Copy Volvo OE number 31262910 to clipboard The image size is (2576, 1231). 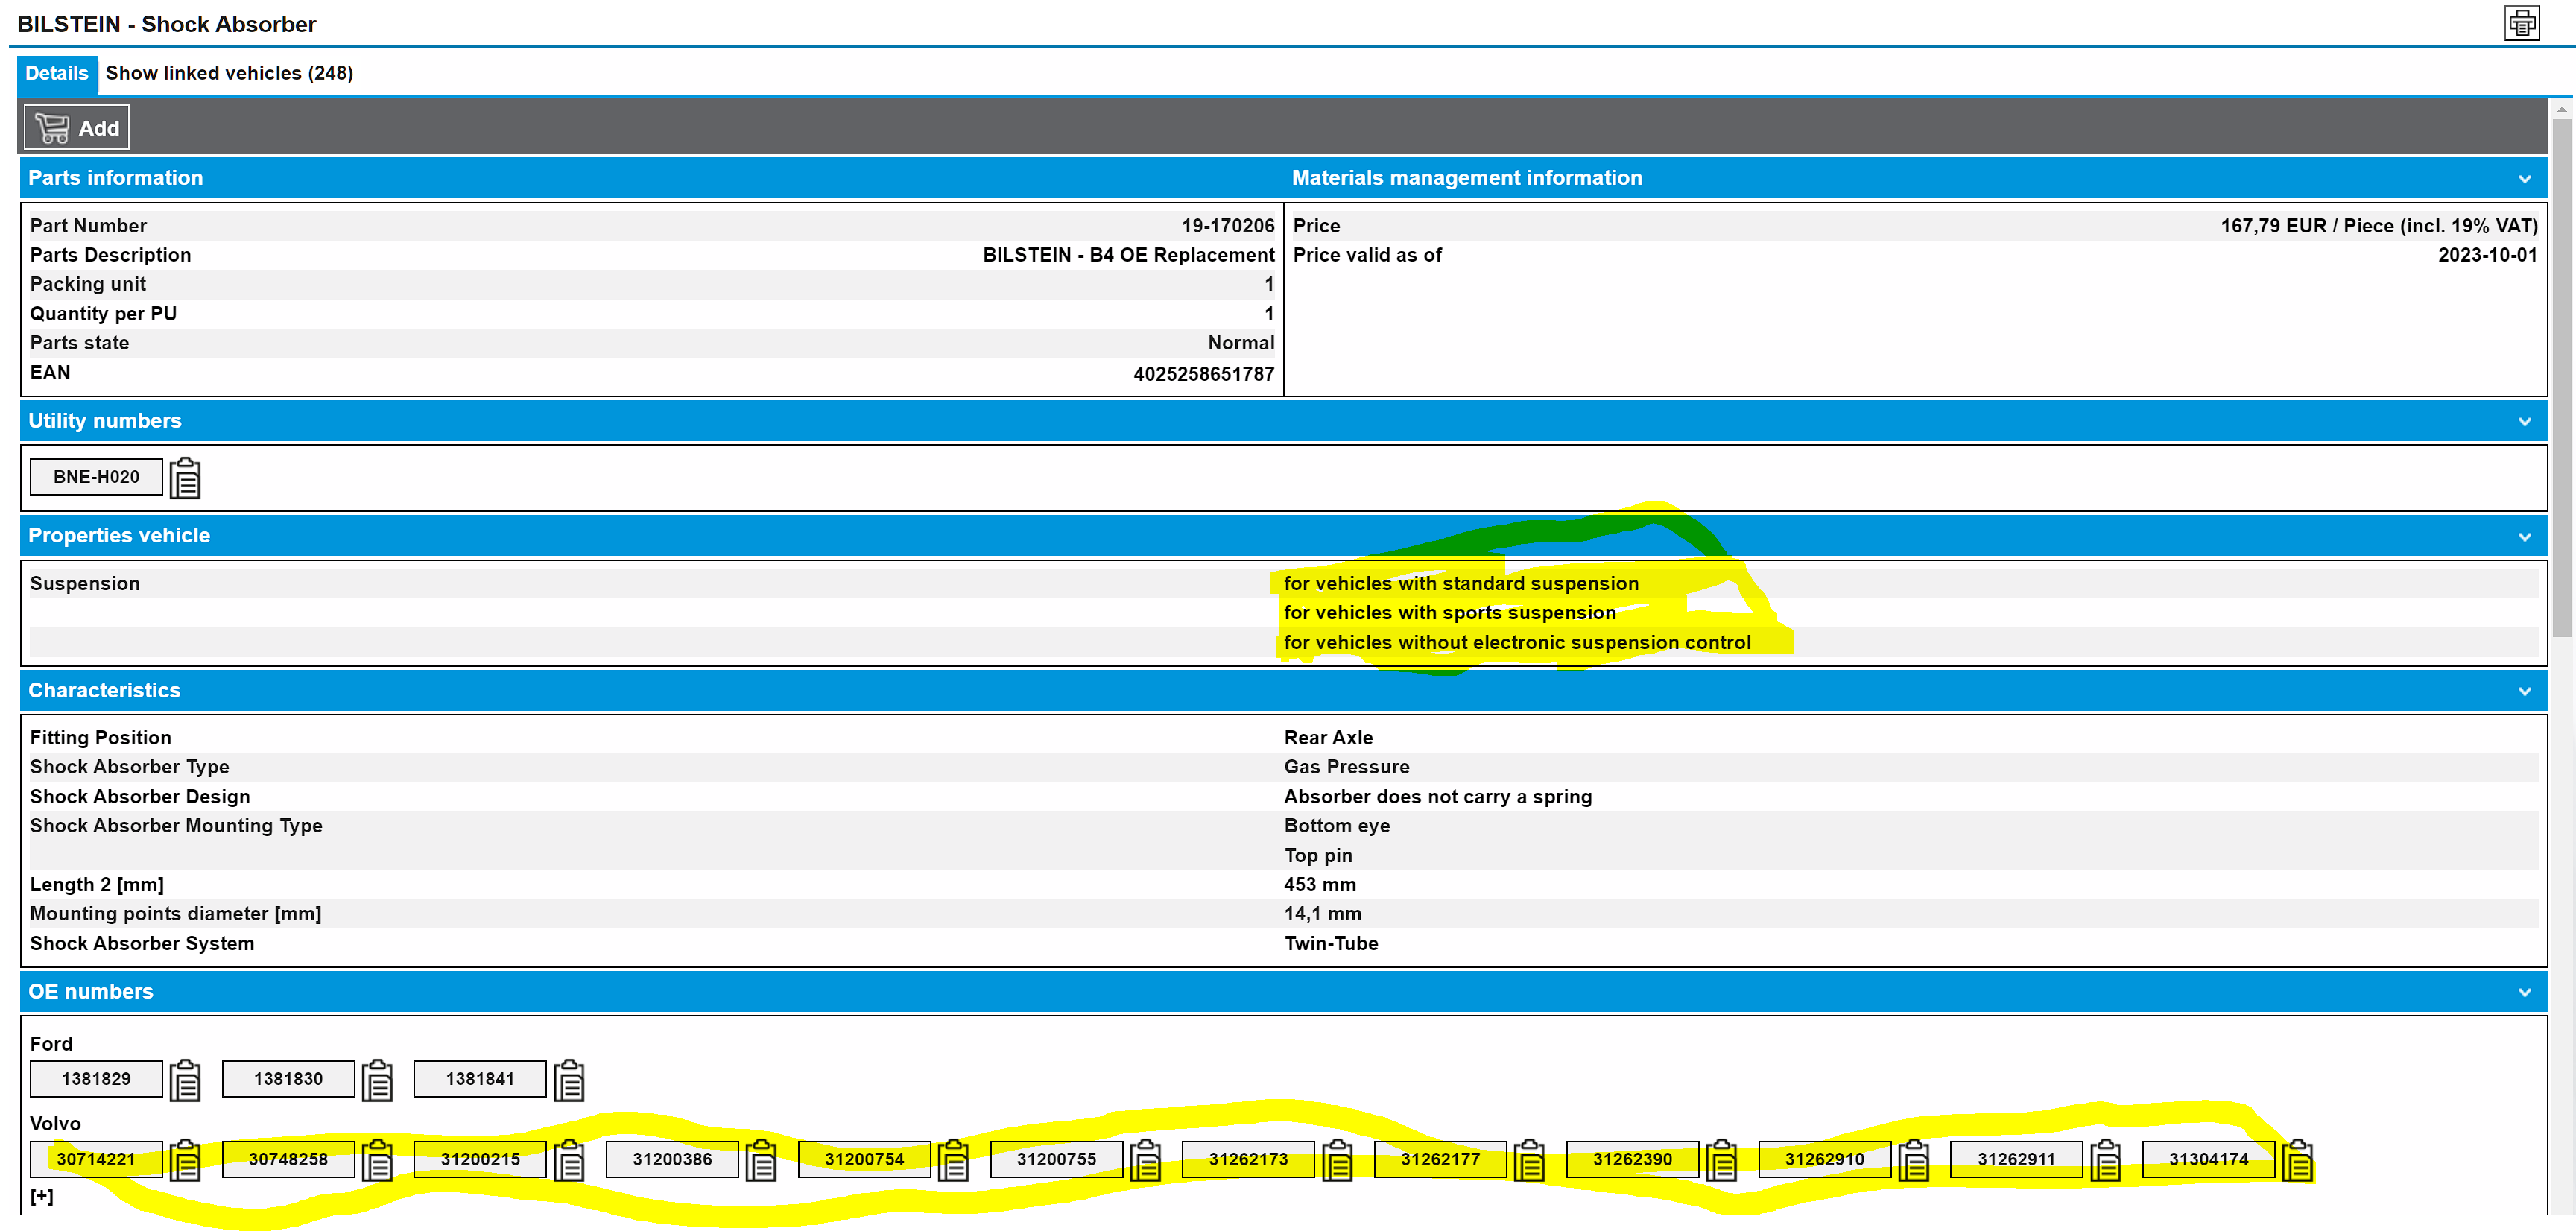click(1913, 1160)
